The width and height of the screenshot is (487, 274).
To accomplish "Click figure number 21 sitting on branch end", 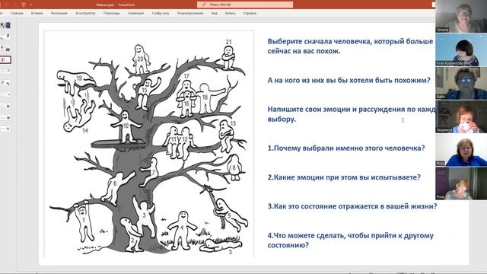I will pyautogui.click(x=228, y=58).
